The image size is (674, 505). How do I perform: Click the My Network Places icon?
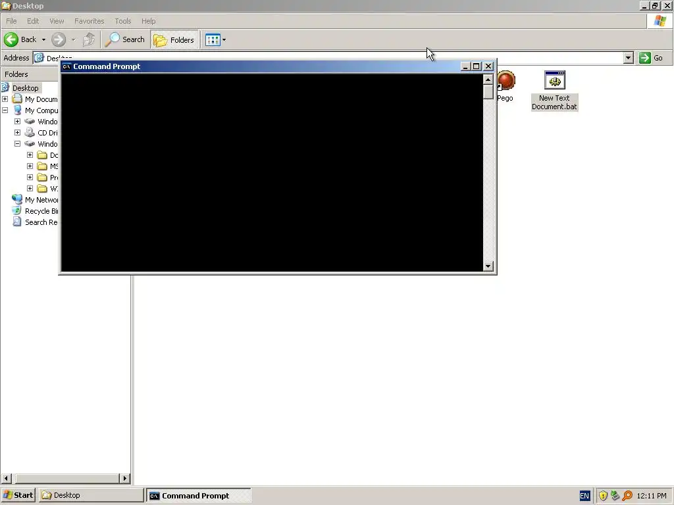(17, 199)
